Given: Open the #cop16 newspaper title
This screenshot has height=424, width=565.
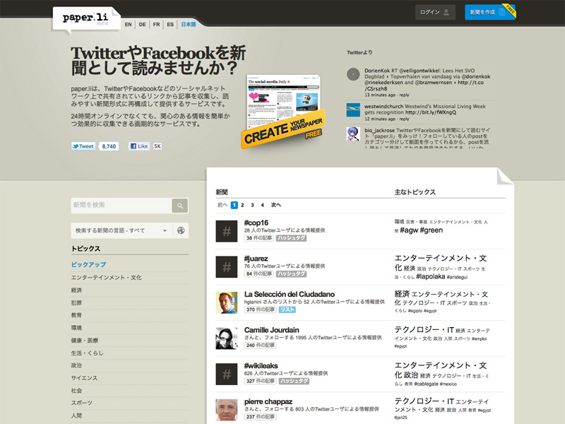Looking at the screenshot, I should (256, 223).
